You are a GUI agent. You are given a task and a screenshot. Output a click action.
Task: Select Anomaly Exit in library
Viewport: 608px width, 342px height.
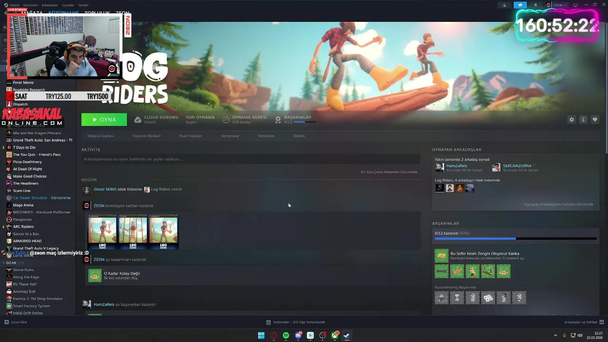coord(24,292)
